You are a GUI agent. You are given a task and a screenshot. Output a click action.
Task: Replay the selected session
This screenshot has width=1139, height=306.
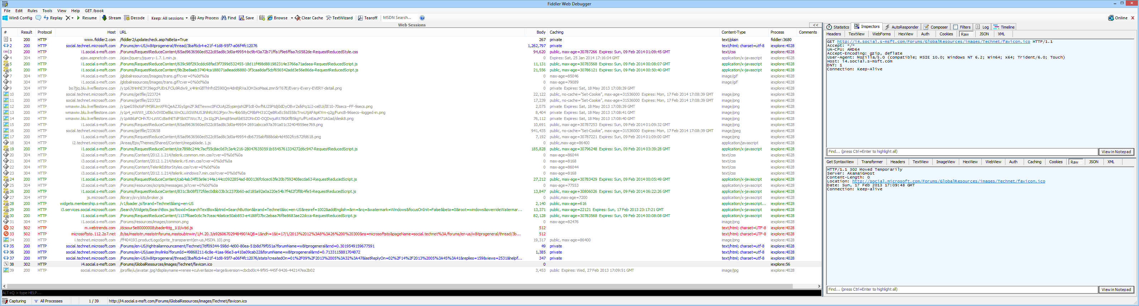[x=53, y=18]
